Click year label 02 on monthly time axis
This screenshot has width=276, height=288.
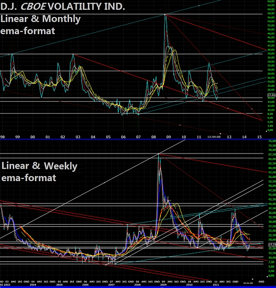(x=63, y=137)
